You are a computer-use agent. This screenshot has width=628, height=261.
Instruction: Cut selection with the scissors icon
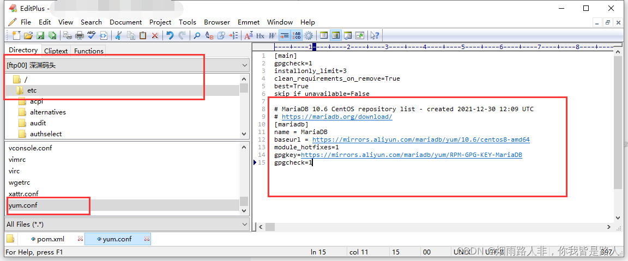coord(118,35)
